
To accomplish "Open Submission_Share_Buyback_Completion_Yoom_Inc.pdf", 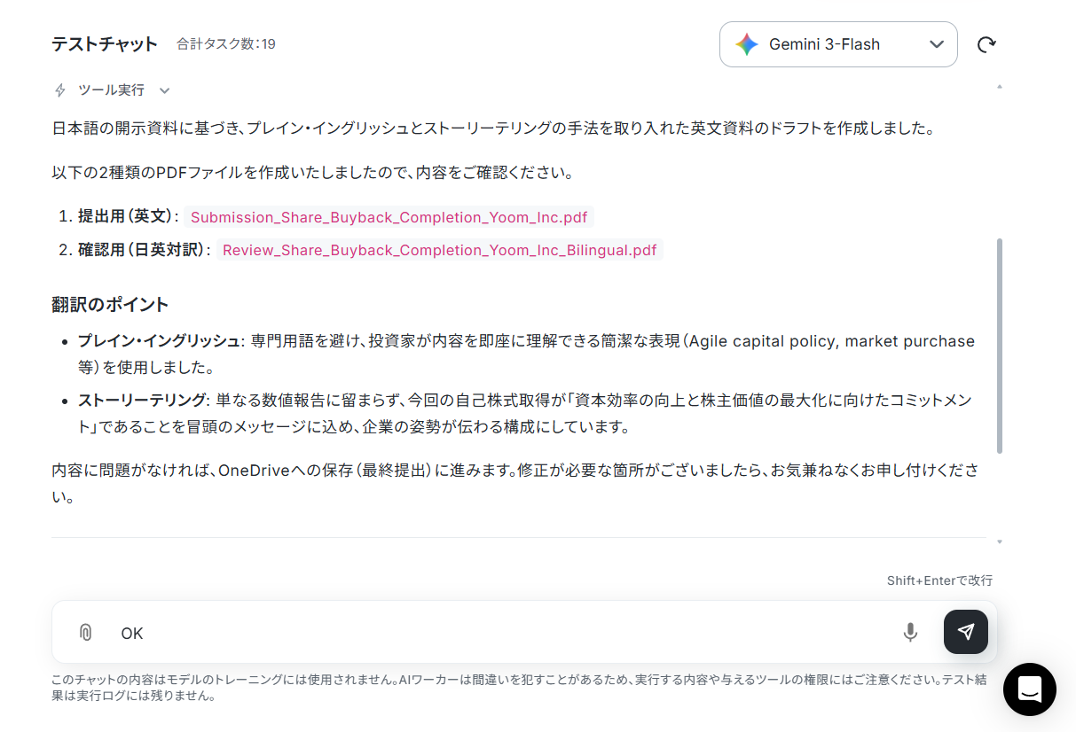I will click(389, 217).
